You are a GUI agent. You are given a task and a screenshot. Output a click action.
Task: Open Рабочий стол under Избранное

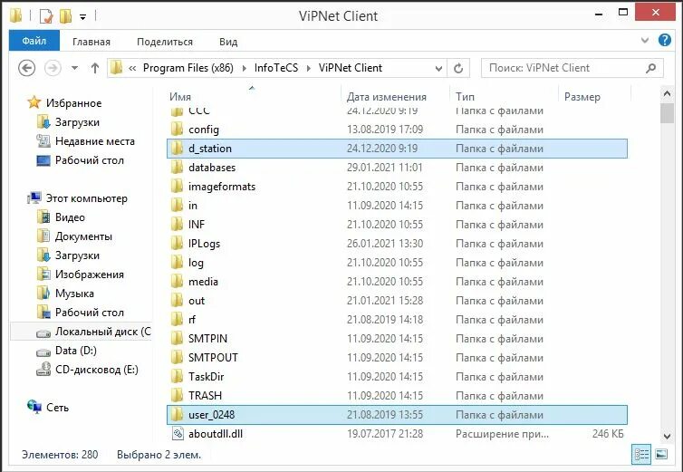[90, 160]
